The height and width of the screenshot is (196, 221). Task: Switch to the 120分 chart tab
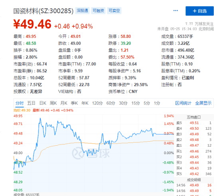pyautogui.click(x=97, y=103)
